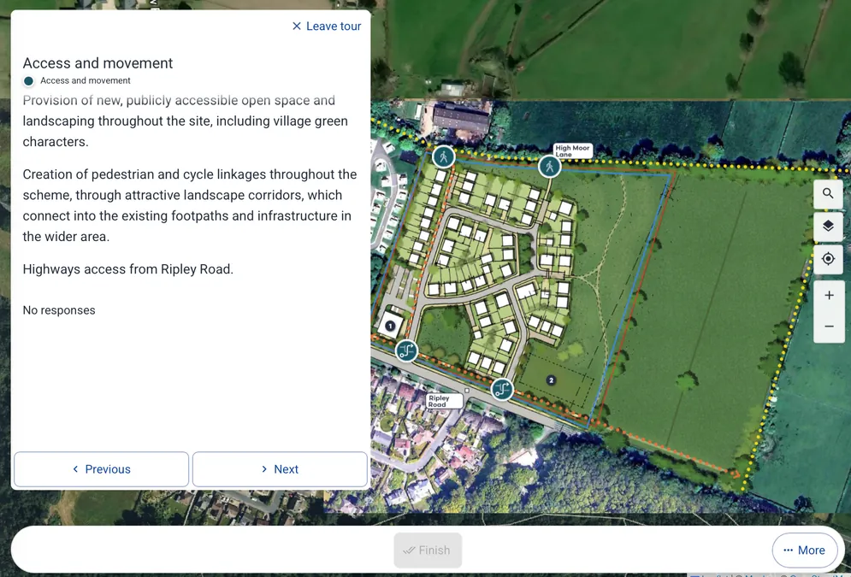This screenshot has width=851, height=577.
Task: Click the Finish button
Action: click(x=428, y=550)
